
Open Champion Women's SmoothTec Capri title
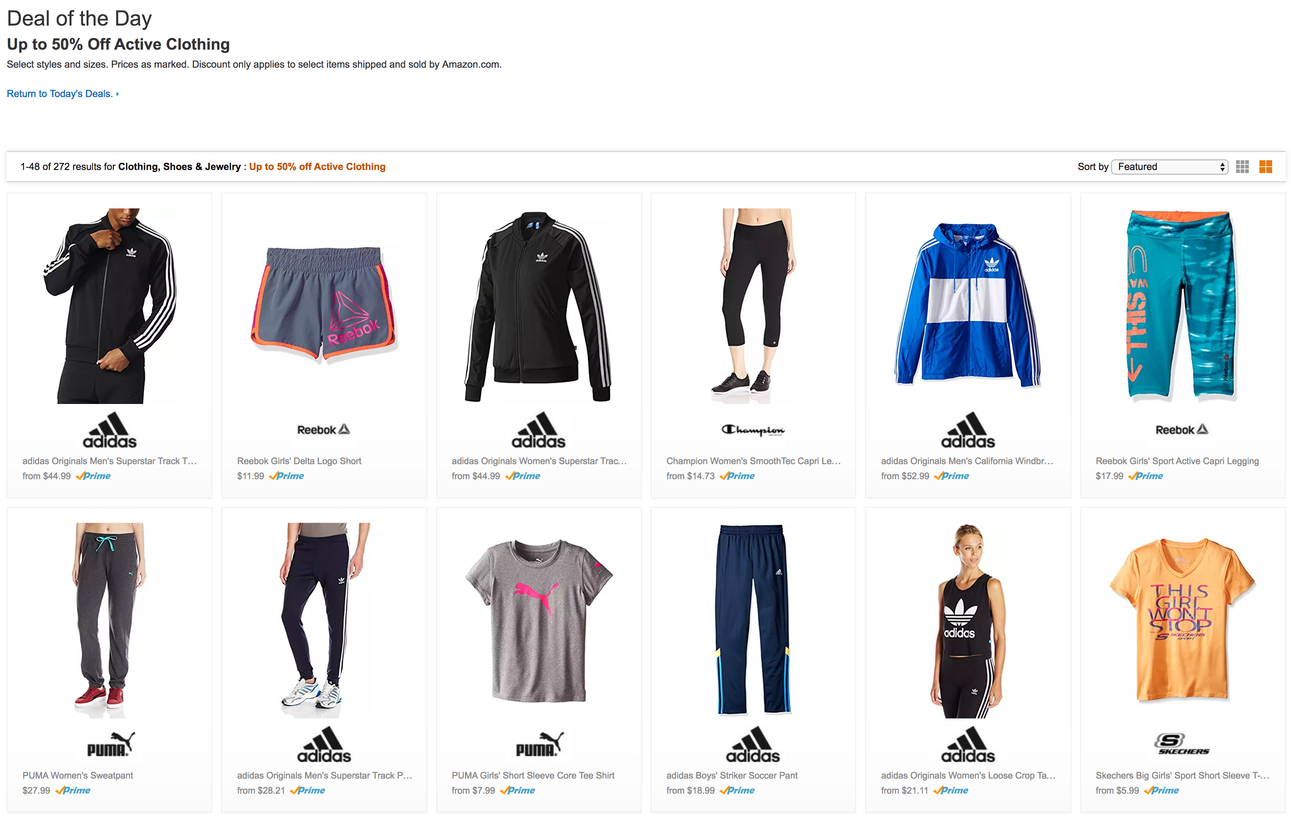click(753, 461)
